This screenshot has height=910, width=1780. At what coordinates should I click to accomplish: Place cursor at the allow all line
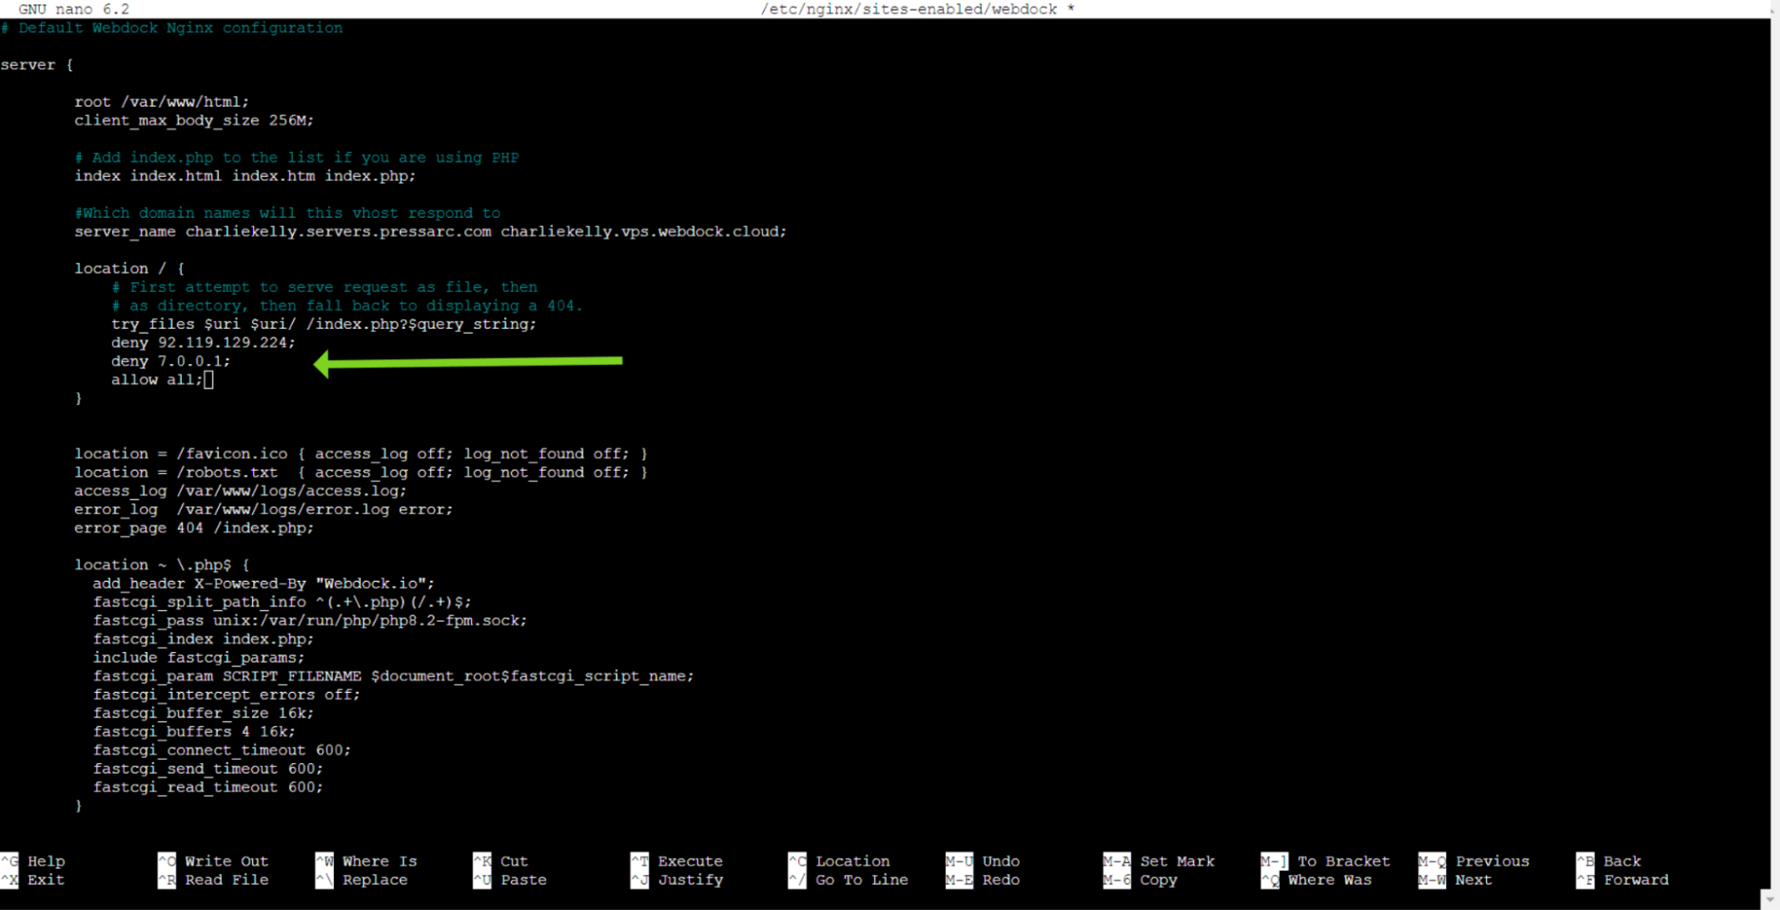coord(157,380)
